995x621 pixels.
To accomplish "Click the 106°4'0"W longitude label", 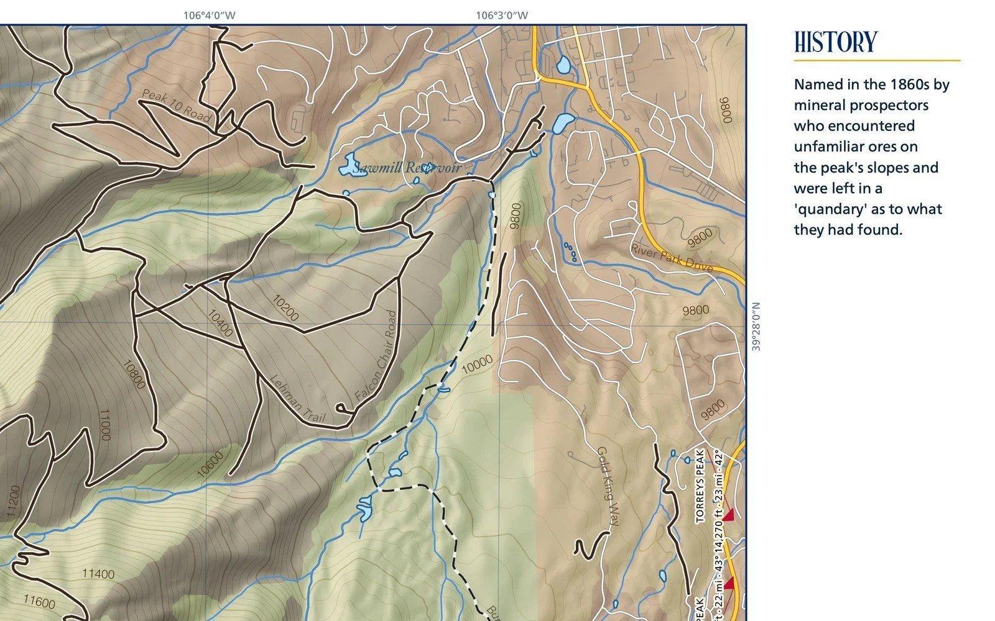I will (210, 16).
